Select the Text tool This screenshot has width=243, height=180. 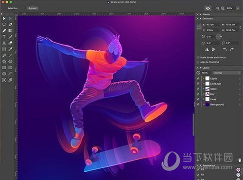4,37
